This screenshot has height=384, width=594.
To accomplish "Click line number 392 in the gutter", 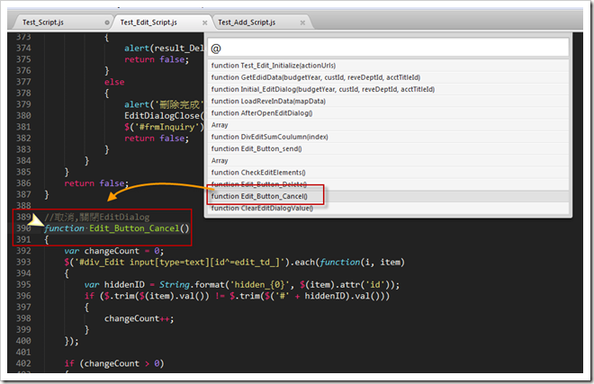I will click(x=23, y=251).
